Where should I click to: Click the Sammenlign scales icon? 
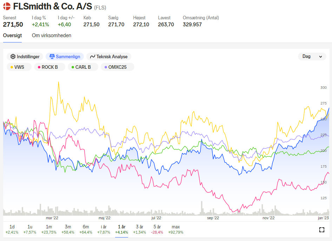point(52,56)
